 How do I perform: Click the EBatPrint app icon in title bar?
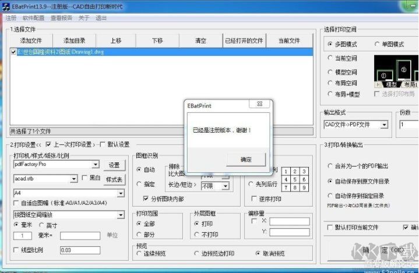tap(6, 6)
